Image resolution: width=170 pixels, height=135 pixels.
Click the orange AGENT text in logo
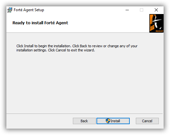[x=159, y=31]
